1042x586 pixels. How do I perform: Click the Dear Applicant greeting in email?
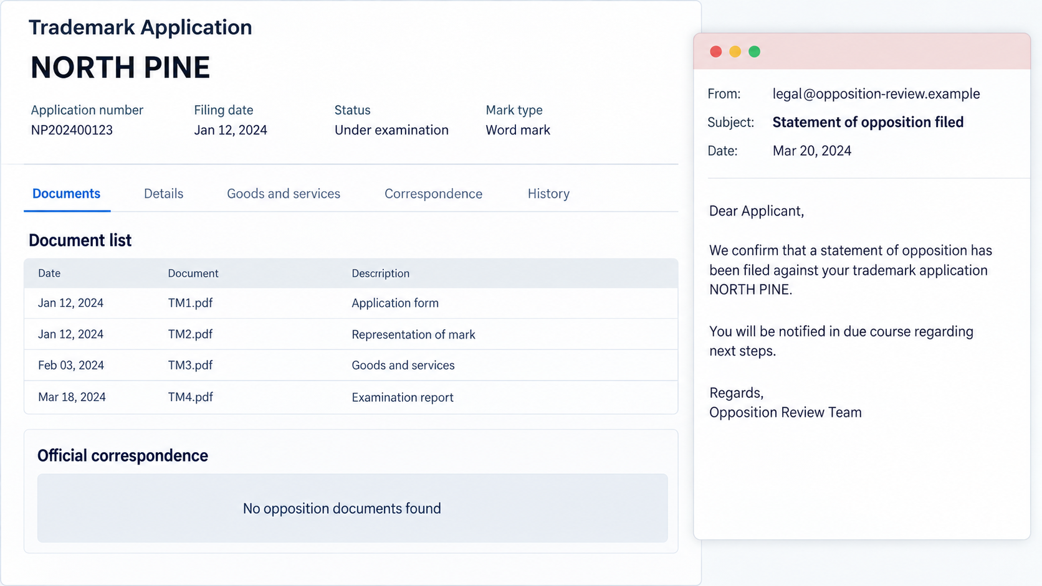(x=757, y=211)
